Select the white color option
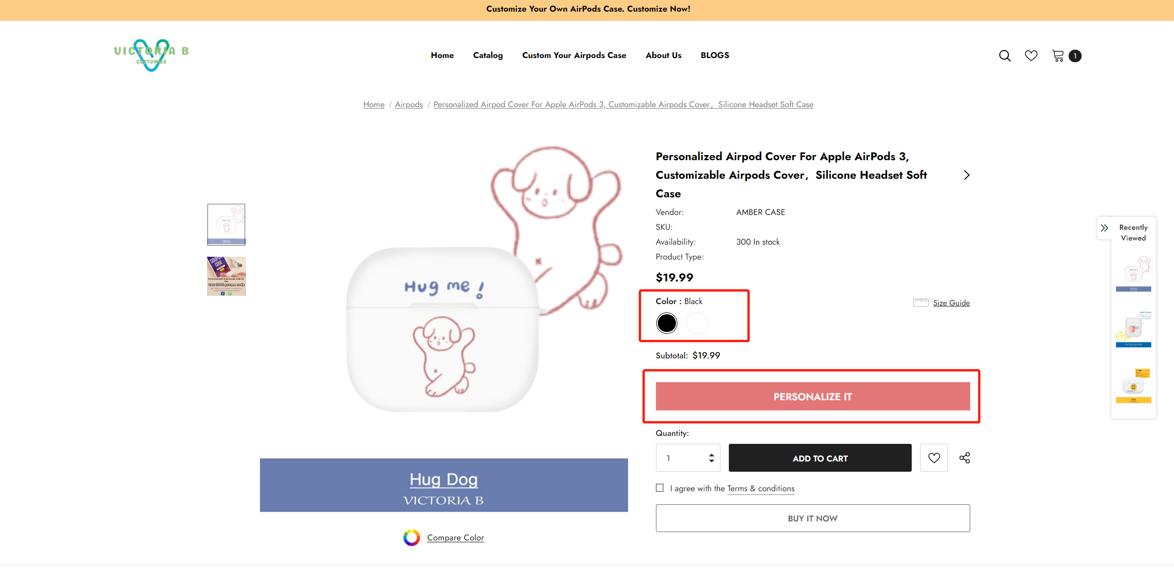 [697, 323]
